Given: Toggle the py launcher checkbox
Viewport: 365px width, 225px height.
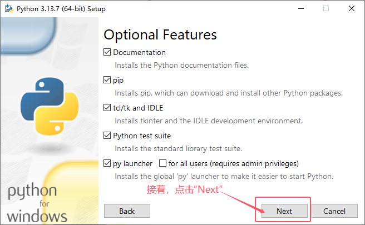Looking at the screenshot, I should 107,163.
